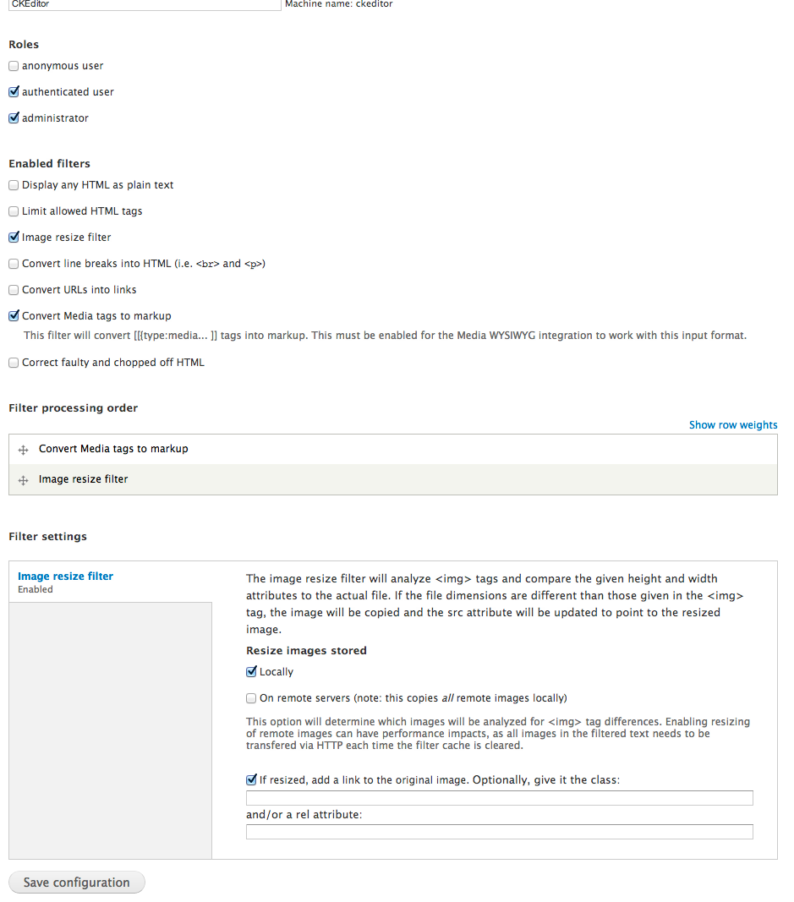Click Show row weights link
This screenshot has height=902, width=794.
(733, 425)
